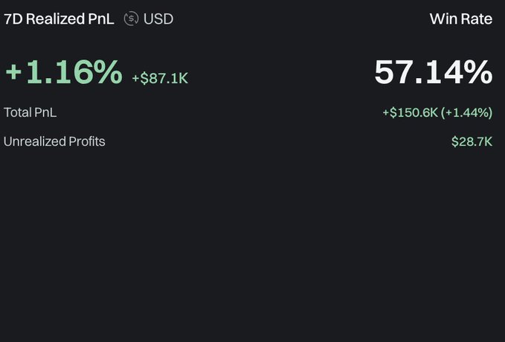Click the "7D" timeframe prefix in heading
This screenshot has width=505, height=342.
(13, 19)
